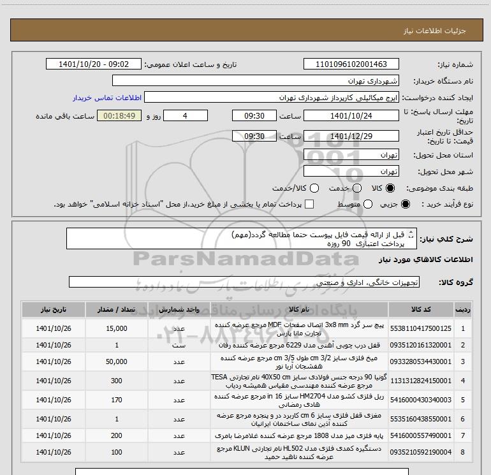491x475 pixels.
Task: Click product code 0933280534430001
Action: tap(421, 362)
